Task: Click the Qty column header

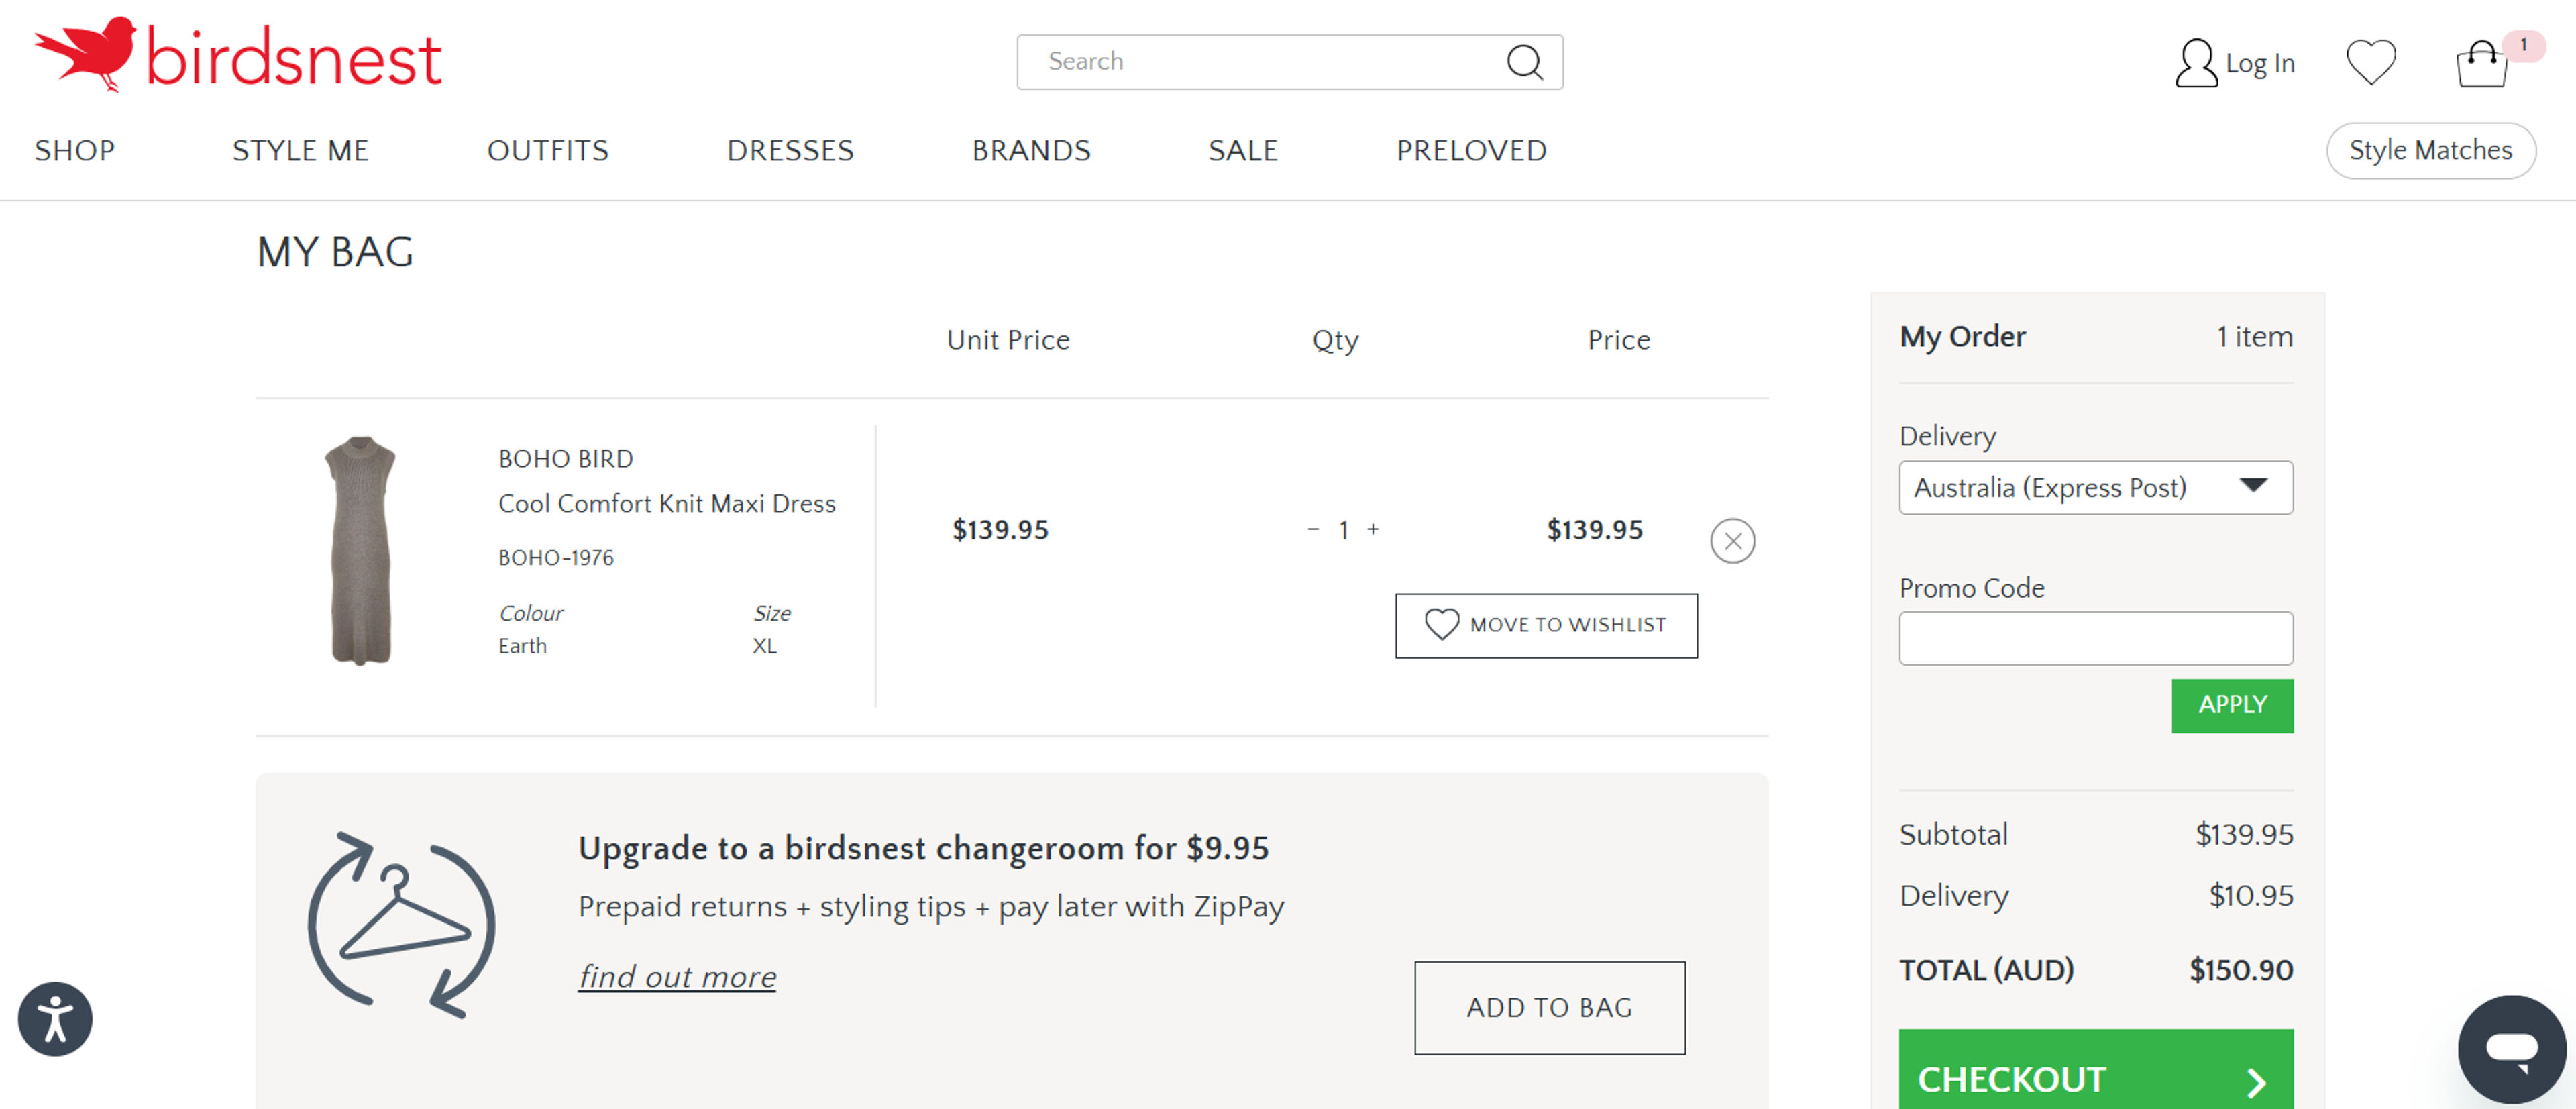Action: (x=1335, y=341)
